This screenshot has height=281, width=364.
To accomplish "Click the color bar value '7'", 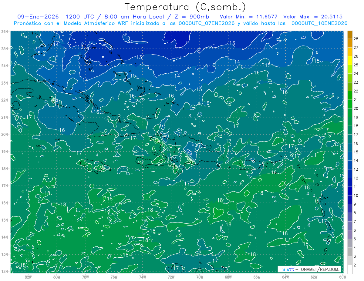I will tap(355, 222).
